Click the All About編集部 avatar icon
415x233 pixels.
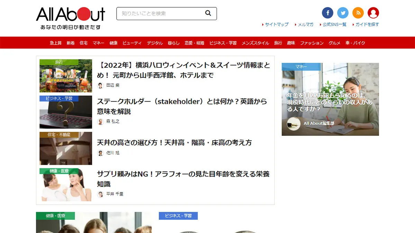[x=294, y=123]
